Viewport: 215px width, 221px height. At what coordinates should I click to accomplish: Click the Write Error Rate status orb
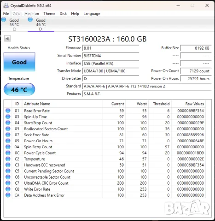pyautogui.click(x=8, y=189)
